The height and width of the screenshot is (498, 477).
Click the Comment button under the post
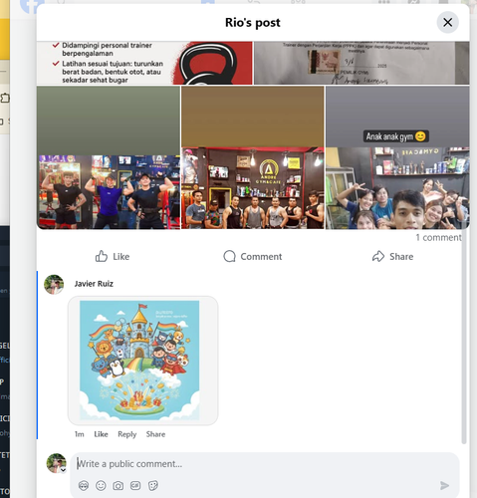pyautogui.click(x=253, y=256)
